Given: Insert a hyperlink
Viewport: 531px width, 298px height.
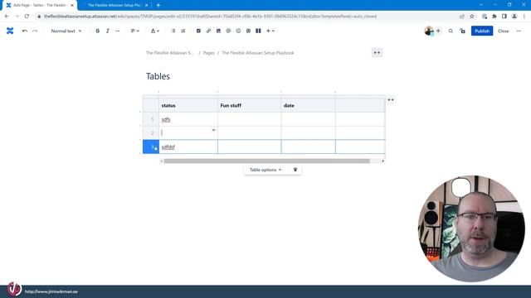Looking at the screenshot, I should (208, 31).
